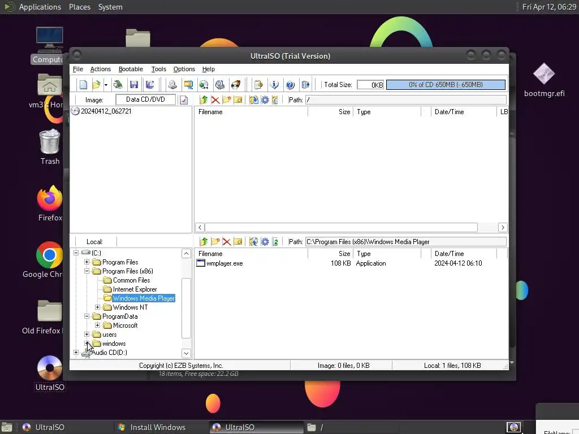Screen dimensions: 579x434
Task: Click the Rename icon in image toolbar
Action: tap(238, 100)
